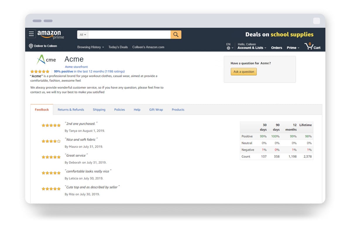Click Deals on school supplies banner

pos(279,35)
